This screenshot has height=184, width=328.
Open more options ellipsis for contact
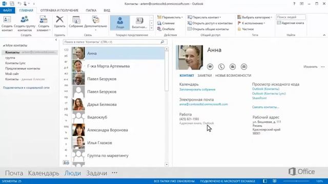coord(323,67)
